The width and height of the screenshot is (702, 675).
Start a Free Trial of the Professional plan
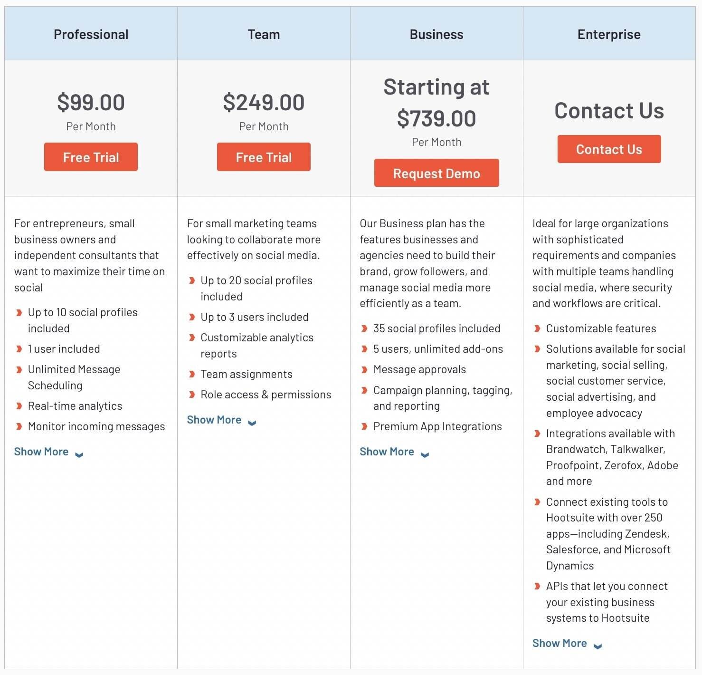(91, 157)
